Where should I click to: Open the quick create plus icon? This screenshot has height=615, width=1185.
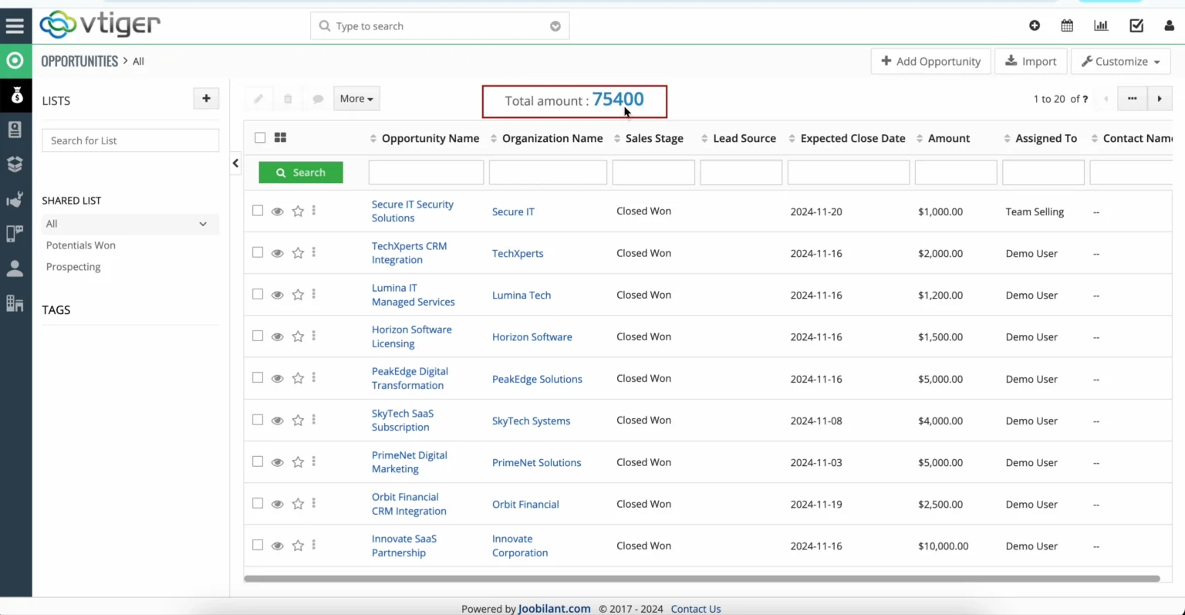coord(1035,25)
